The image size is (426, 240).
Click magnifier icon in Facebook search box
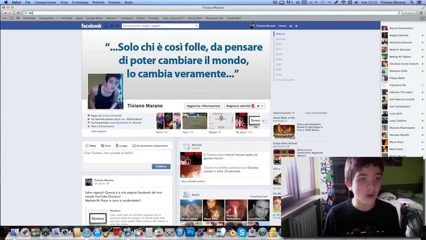(x=196, y=26)
